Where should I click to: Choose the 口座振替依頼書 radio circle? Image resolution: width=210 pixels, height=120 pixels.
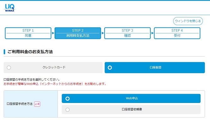(x=68, y=110)
